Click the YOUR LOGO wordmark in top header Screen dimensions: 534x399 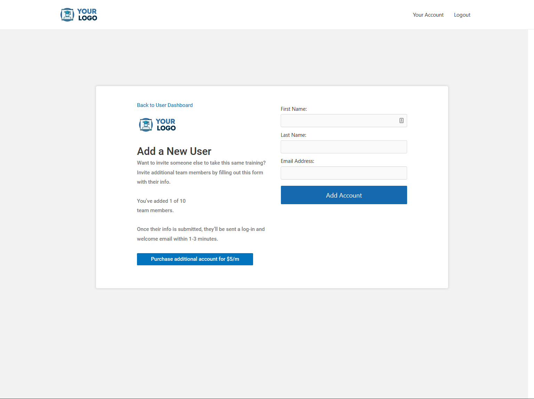[87, 15]
